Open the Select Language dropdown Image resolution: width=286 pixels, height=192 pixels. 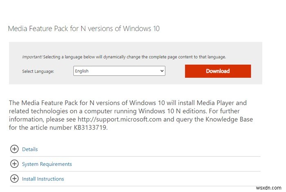[119, 71]
